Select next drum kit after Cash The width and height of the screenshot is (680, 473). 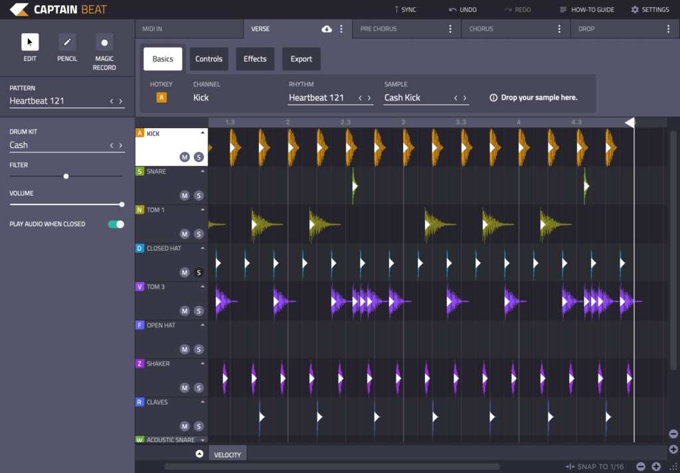tap(121, 145)
